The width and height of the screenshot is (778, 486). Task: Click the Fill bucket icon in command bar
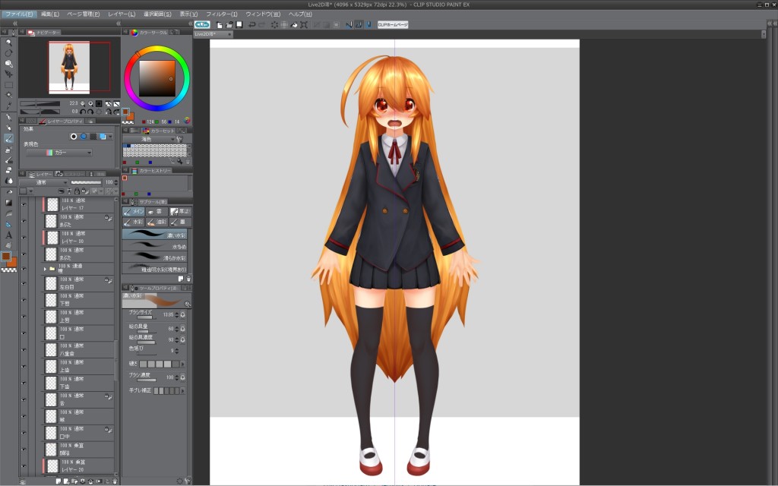tap(294, 24)
